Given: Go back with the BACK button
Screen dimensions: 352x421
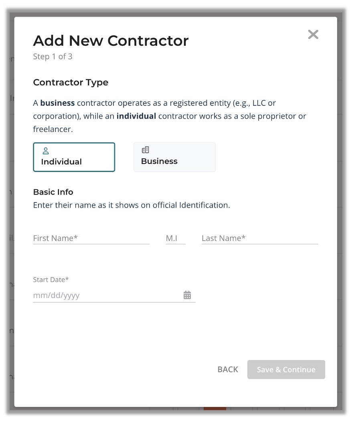Looking at the screenshot, I should pos(228,369).
